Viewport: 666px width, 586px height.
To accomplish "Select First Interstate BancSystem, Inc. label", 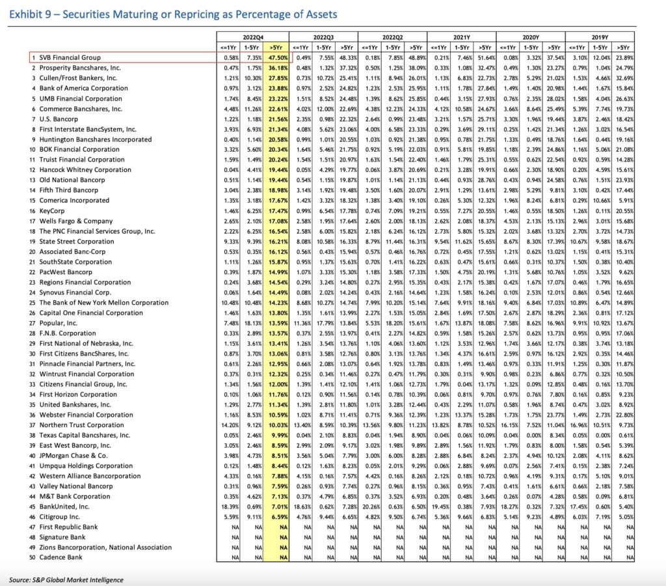I will click(88, 130).
